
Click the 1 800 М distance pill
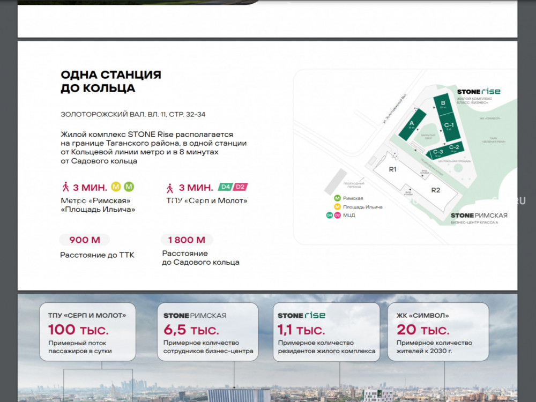click(187, 240)
